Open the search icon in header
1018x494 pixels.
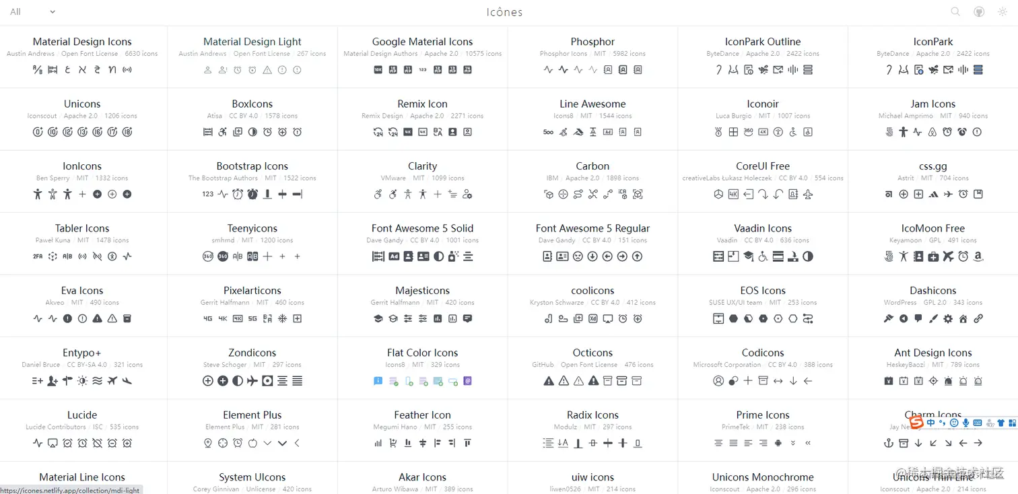[955, 11]
